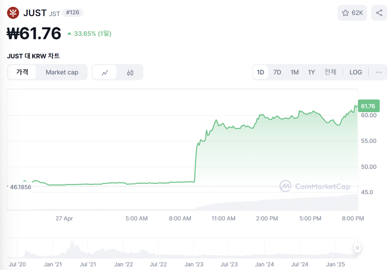This screenshot has height=270, width=389.
Task: Select the 1D time range
Action: pyautogui.click(x=260, y=72)
